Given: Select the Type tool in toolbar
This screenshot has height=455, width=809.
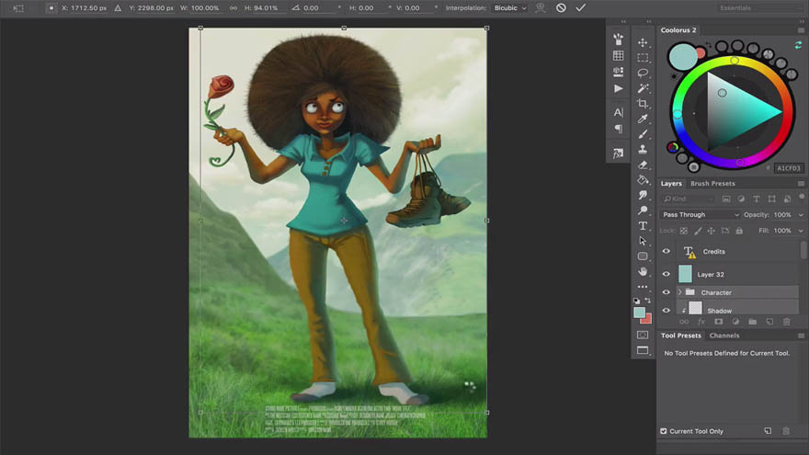Looking at the screenshot, I should tap(643, 225).
